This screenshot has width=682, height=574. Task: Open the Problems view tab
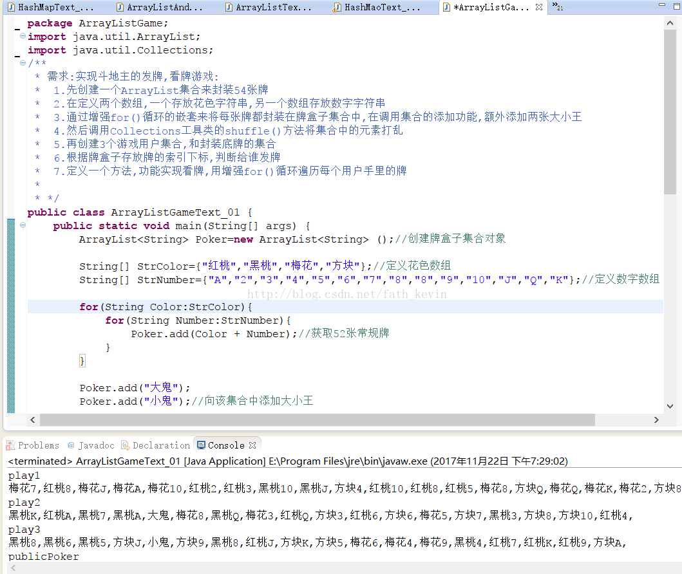(x=33, y=445)
